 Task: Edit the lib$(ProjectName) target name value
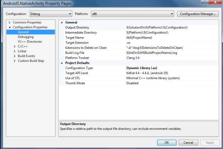click(172, 38)
